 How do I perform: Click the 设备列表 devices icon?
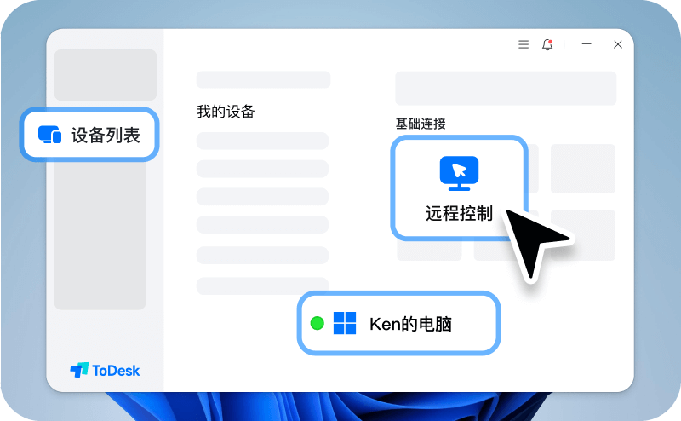[x=50, y=135]
